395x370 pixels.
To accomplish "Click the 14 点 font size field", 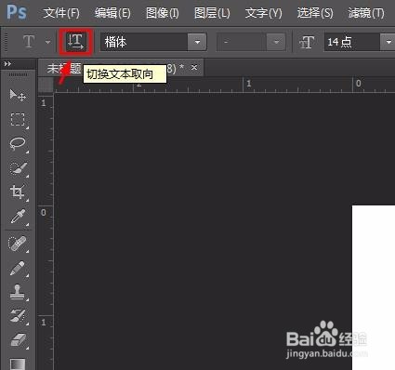I will tap(352, 42).
